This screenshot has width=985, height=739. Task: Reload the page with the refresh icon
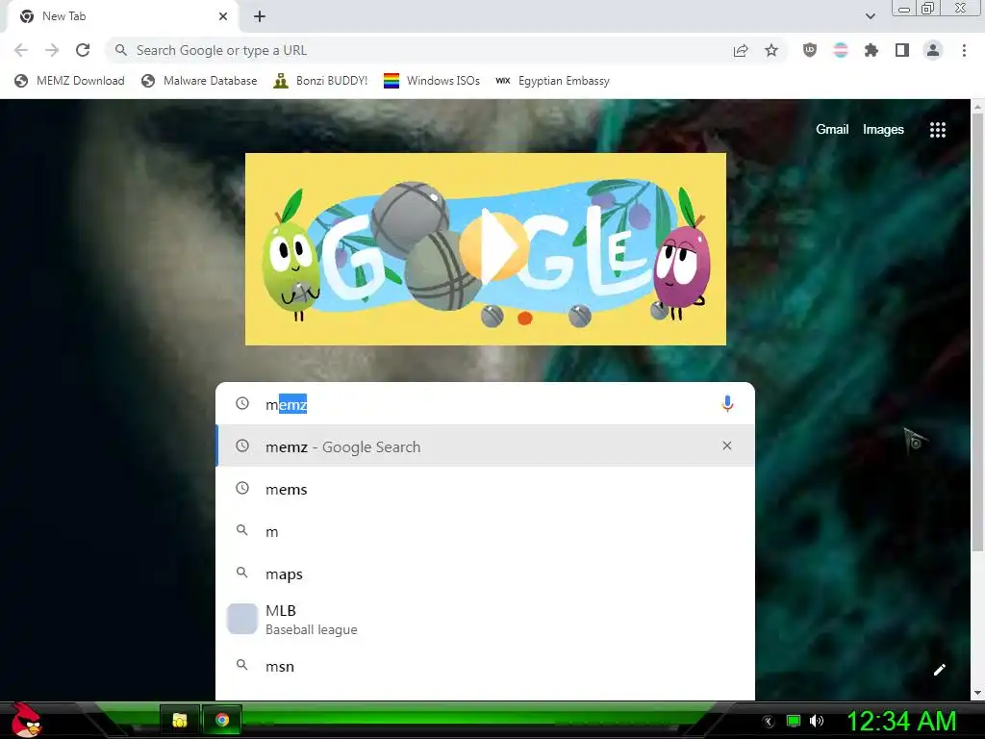click(x=83, y=50)
